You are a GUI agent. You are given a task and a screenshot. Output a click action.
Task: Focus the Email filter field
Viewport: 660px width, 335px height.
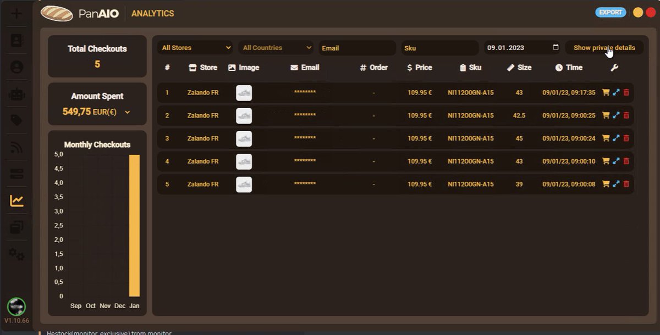coord(358,48)
